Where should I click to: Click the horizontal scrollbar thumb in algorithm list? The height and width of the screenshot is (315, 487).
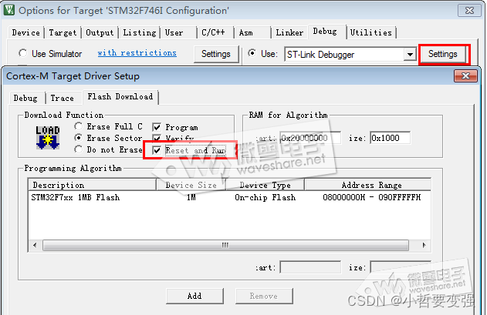[225, 245]
